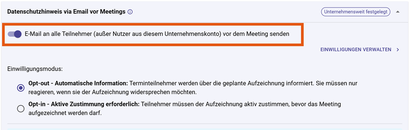Click the line 'reagieren, wenn sie der Aufzeichnung widersprechen möchten'

112,92
